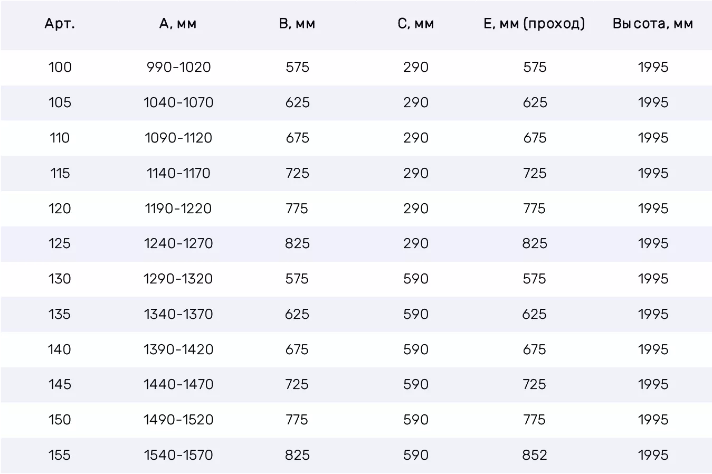
Task: Click the "C, мм" column header
Action: [416, 24]
